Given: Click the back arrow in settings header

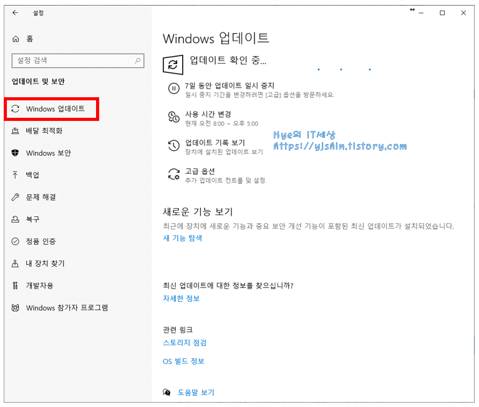Looking at the screenshot, I should click(x=15, y=13).
